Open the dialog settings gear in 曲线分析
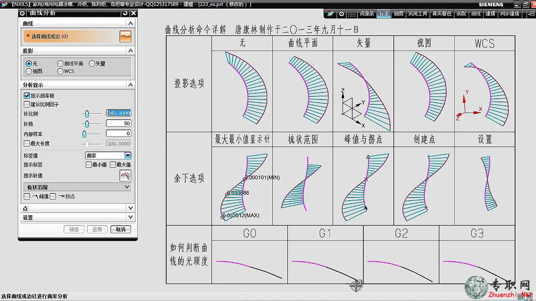This screenshot has width=536, height=301. click(22, 13)
